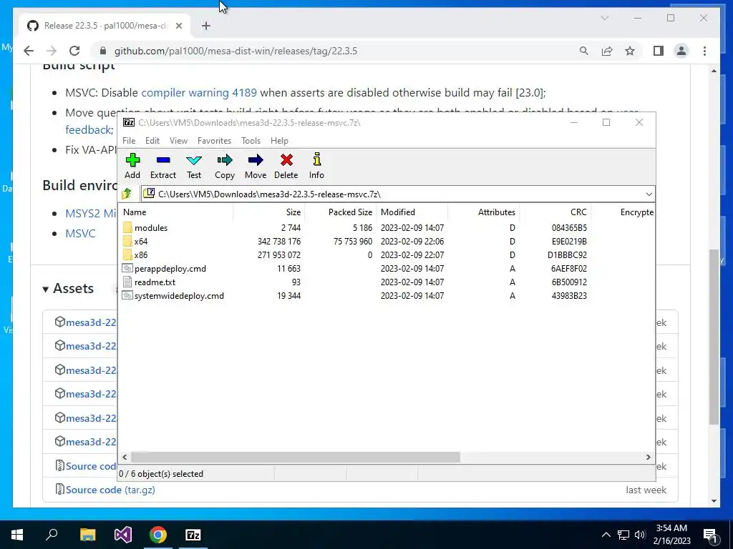Click the right arrow of horizontal scrollbar

tap(648, 457)
